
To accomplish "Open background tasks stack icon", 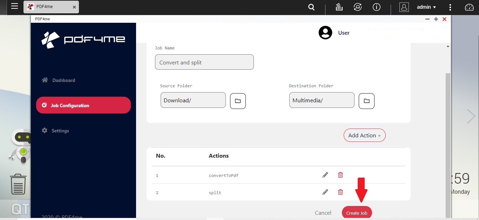I will point(339,7).
